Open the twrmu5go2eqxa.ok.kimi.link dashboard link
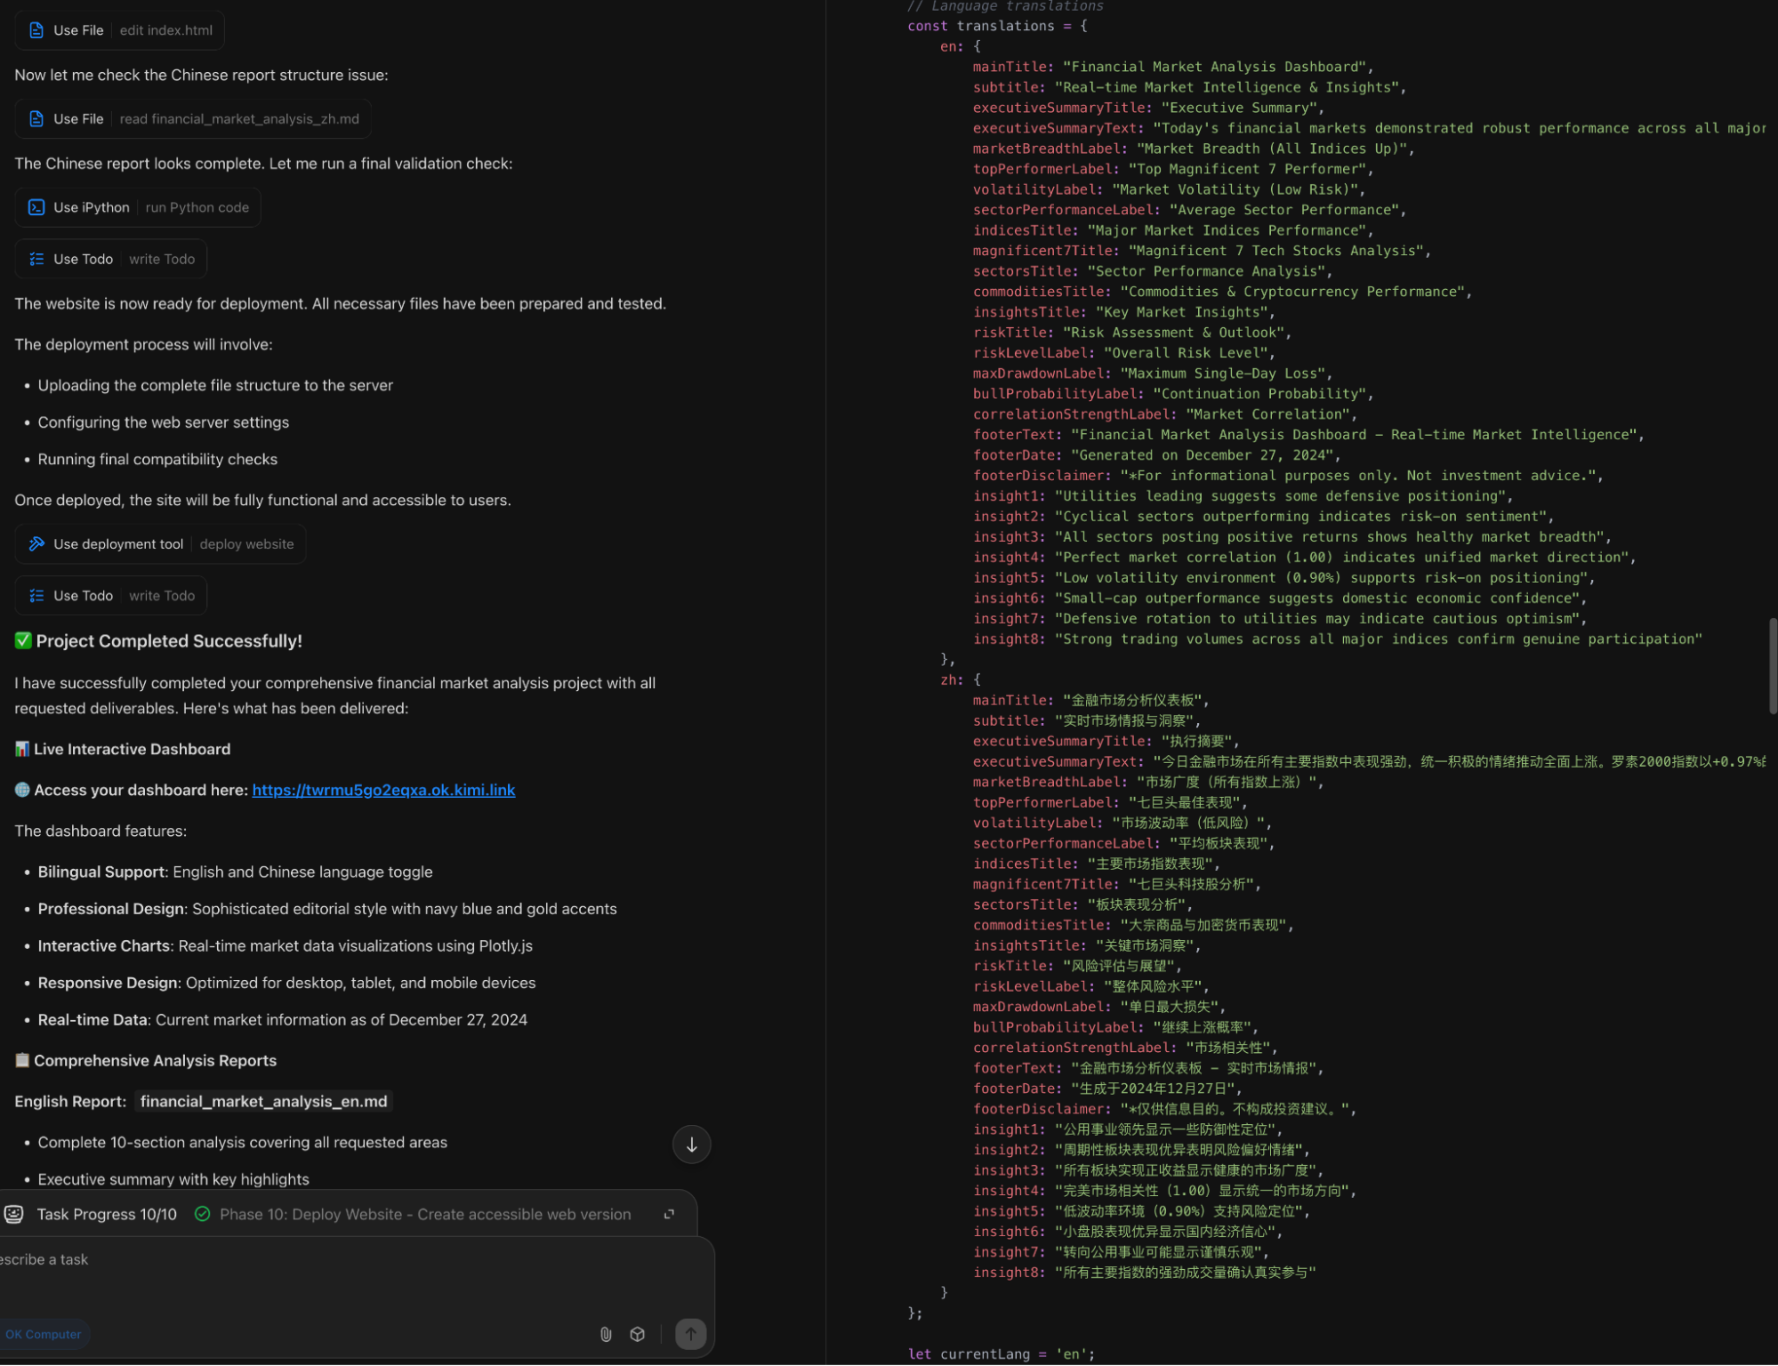This screenshot has height=1366, width=1778. pyautogui.click(x=383, y=790)
